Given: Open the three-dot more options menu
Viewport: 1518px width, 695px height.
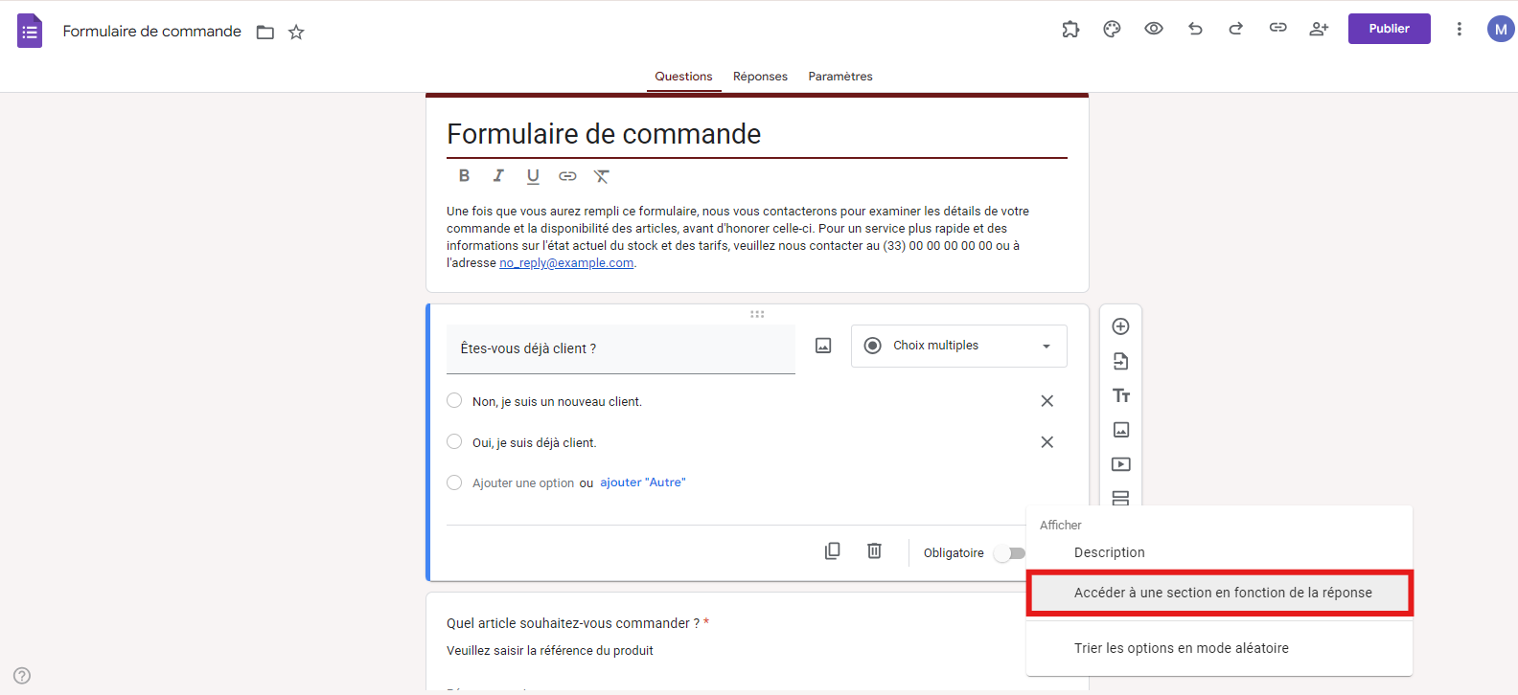Looking at the screenshot, I should 1459,29.
